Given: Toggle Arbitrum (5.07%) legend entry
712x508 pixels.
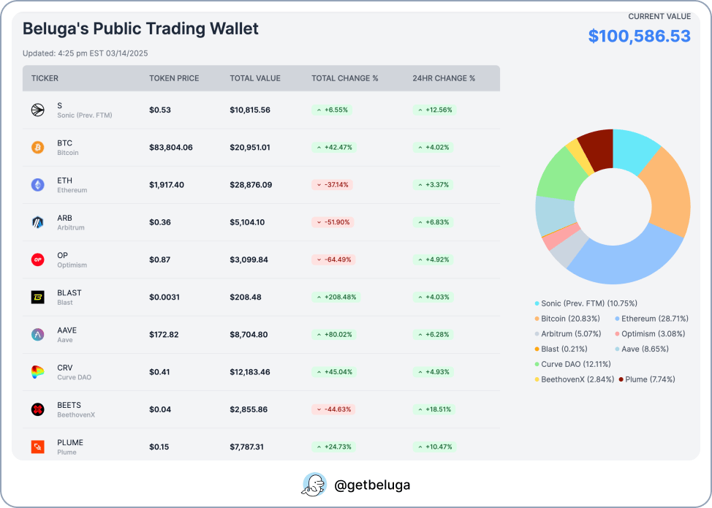Looking at the screenshot, I should click(567, 334).
